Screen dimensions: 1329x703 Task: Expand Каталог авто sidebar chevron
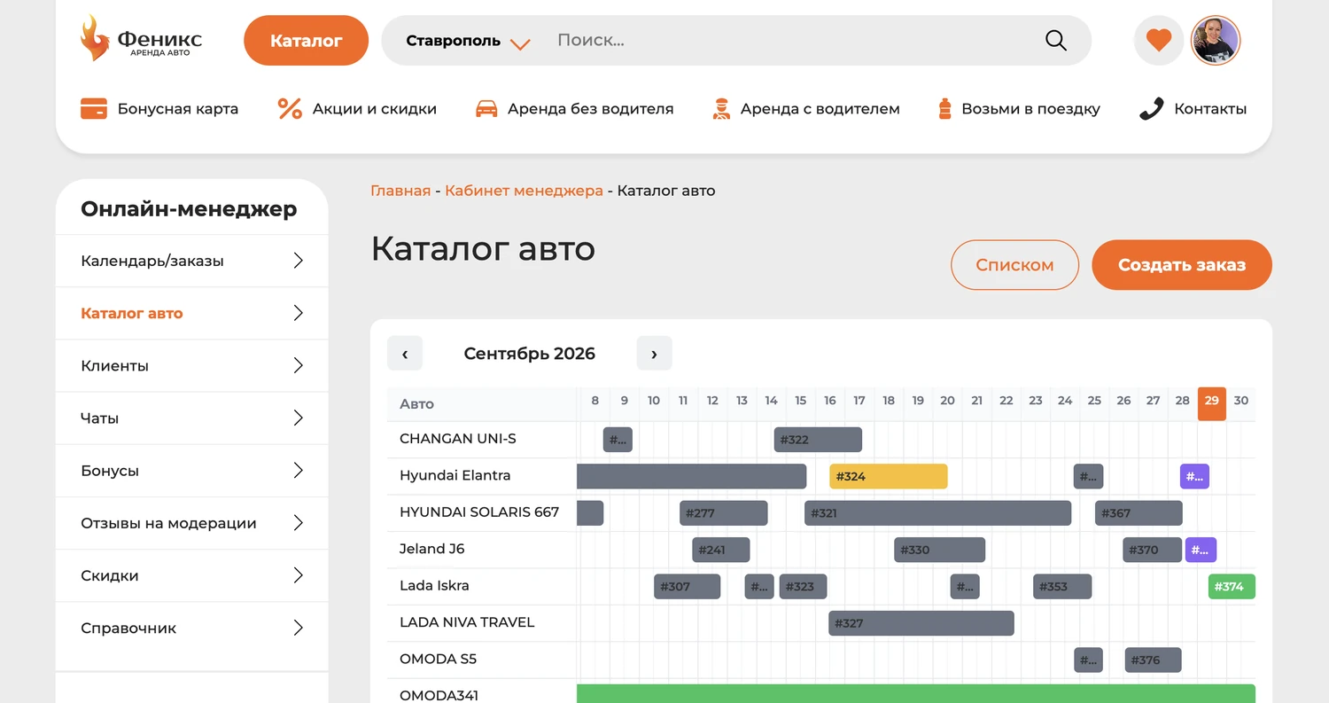[299, 313]
